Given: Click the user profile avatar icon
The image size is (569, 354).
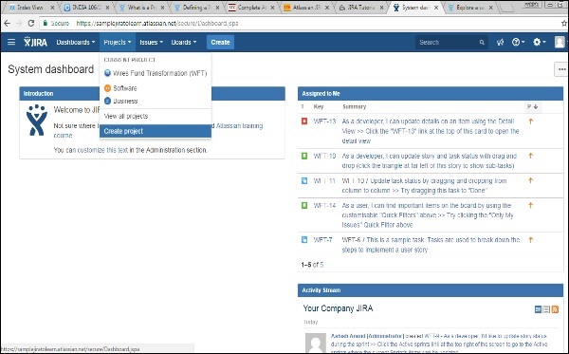Looking at the screenshot, I should point(560,42).
